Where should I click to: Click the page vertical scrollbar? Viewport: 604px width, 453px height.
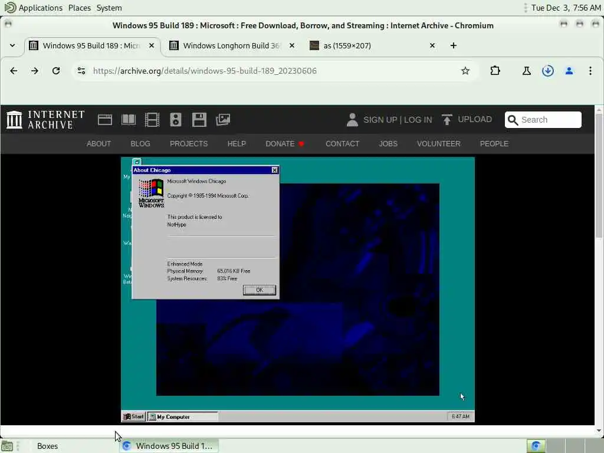tap(599, 175)
